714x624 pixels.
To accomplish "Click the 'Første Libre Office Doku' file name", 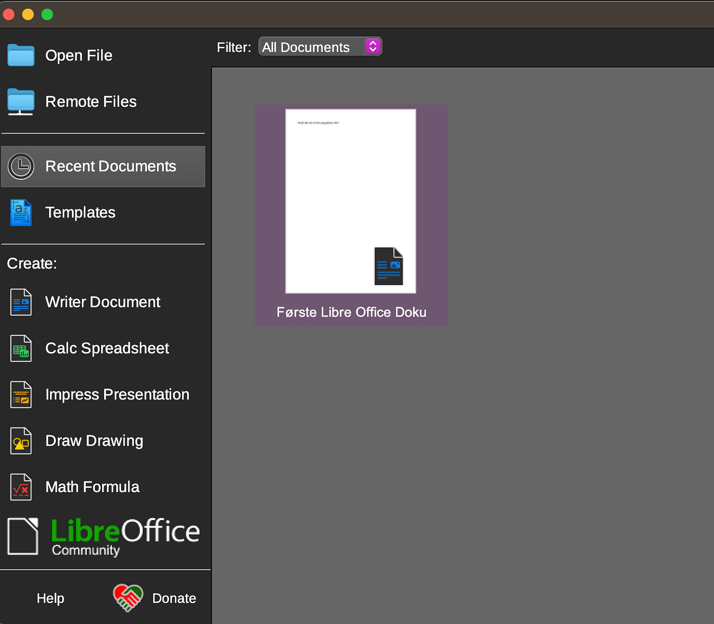I will 352,312.
